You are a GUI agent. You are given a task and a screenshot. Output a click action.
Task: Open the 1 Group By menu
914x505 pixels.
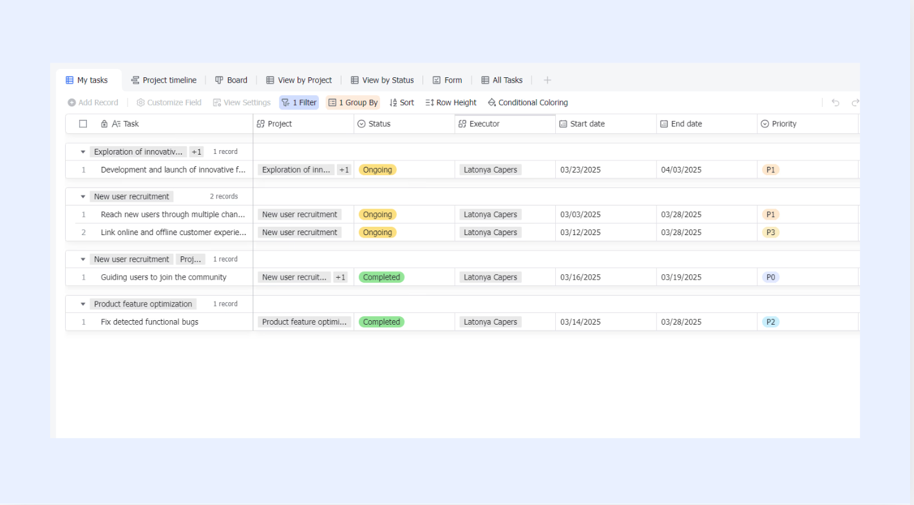click(x=353, y=102)
